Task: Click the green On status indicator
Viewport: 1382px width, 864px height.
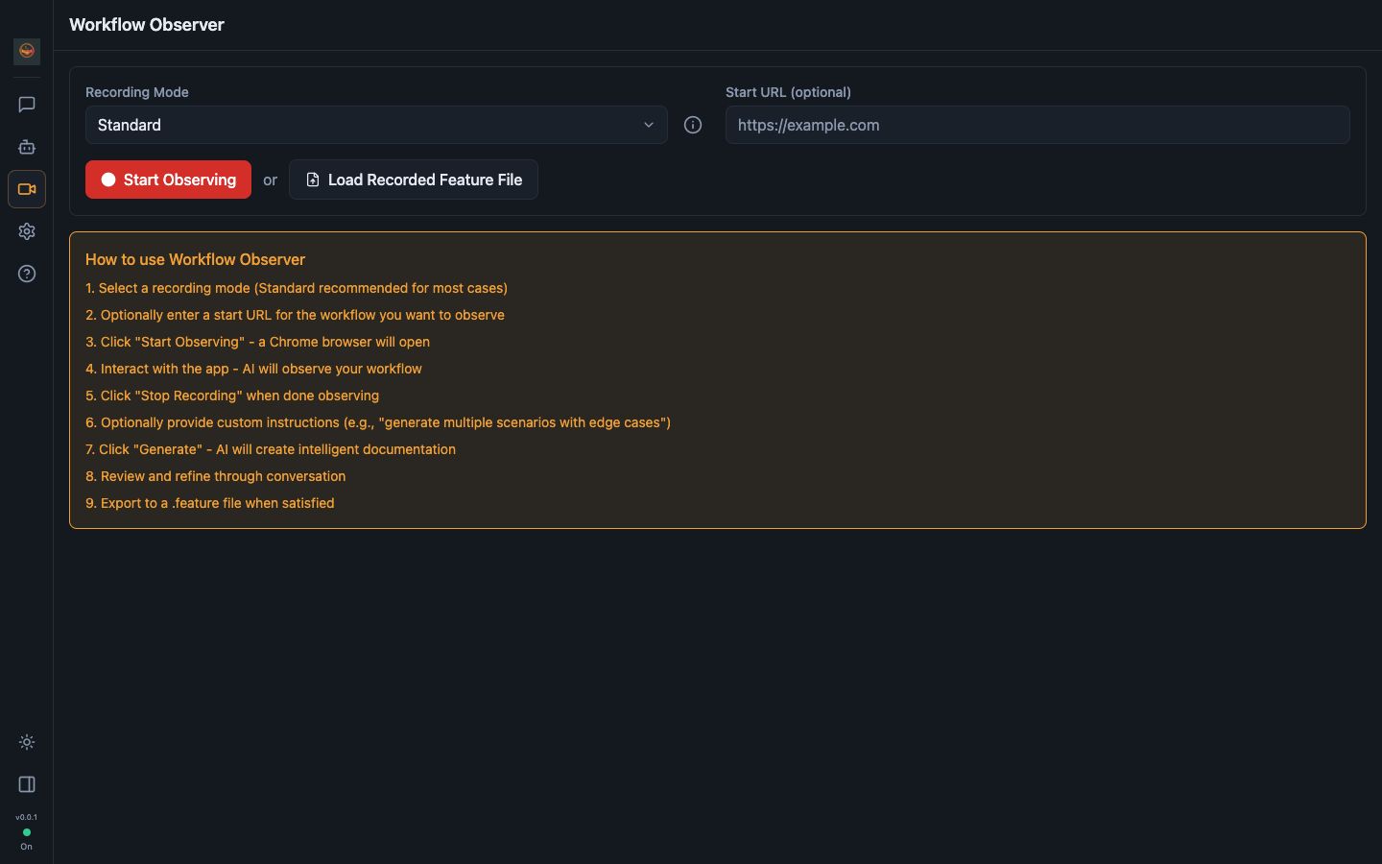Action: pos(27,832)
